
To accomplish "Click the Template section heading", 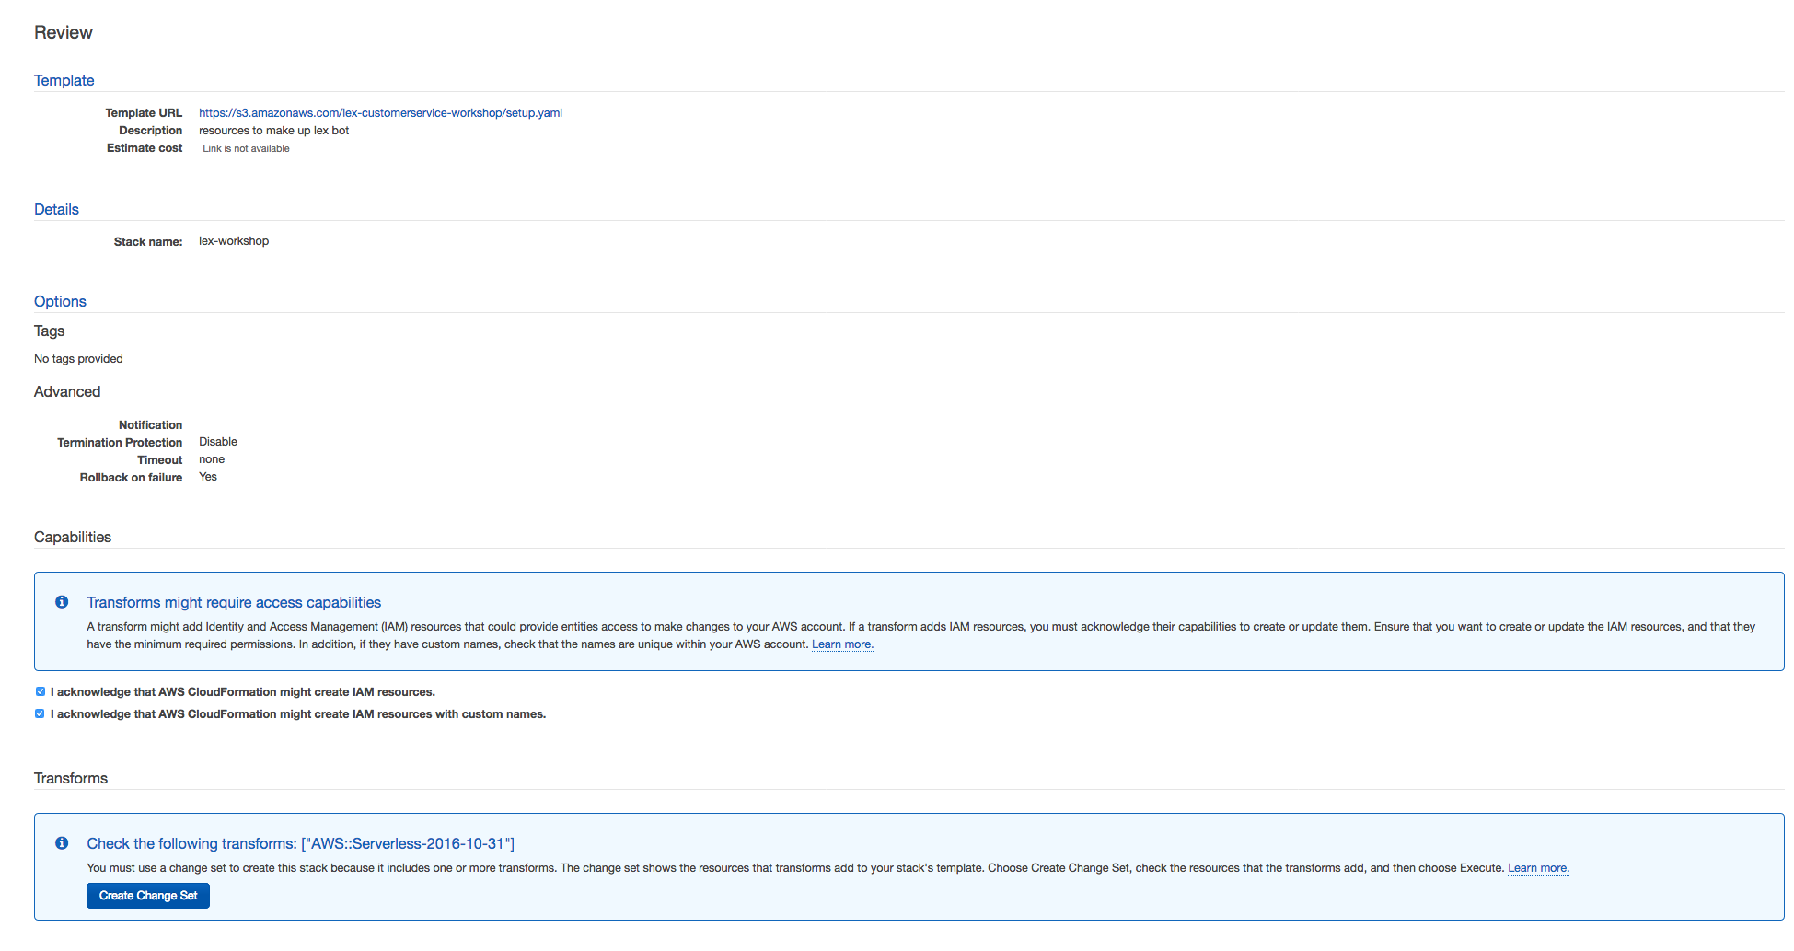I will [x=64, y=80].
